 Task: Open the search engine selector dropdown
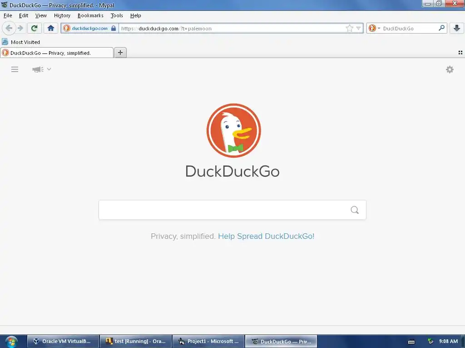pos(374,29)
